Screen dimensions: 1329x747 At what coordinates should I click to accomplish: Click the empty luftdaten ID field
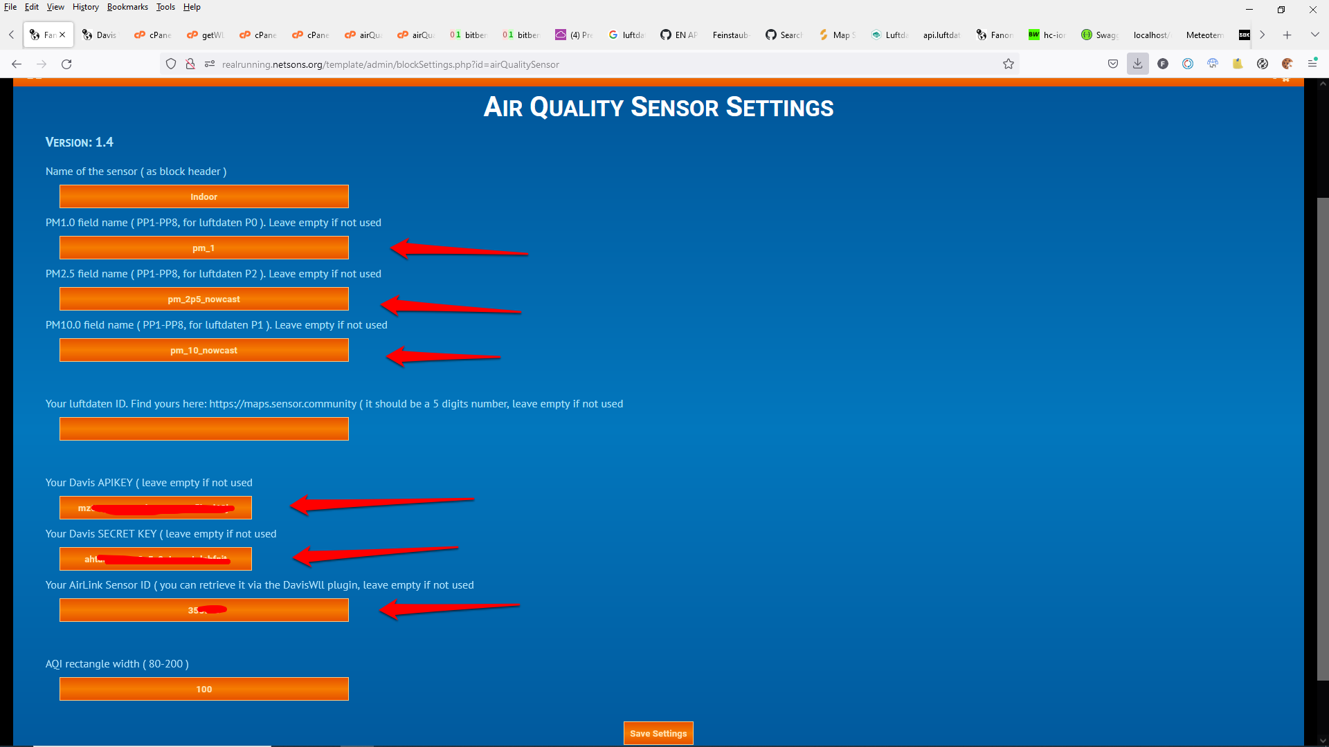[x=204, y=430]
